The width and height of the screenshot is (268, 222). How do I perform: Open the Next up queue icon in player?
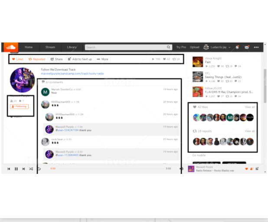(257, 169)
